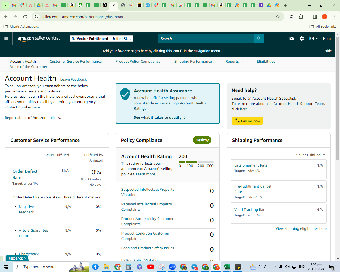Viewport: 340px width, 272px height.
Task: Go to Customer Service Performance tab
Action: tap(76, 61)
